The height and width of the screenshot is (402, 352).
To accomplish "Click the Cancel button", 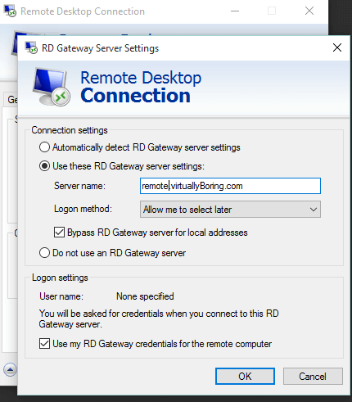I will 313,377.
